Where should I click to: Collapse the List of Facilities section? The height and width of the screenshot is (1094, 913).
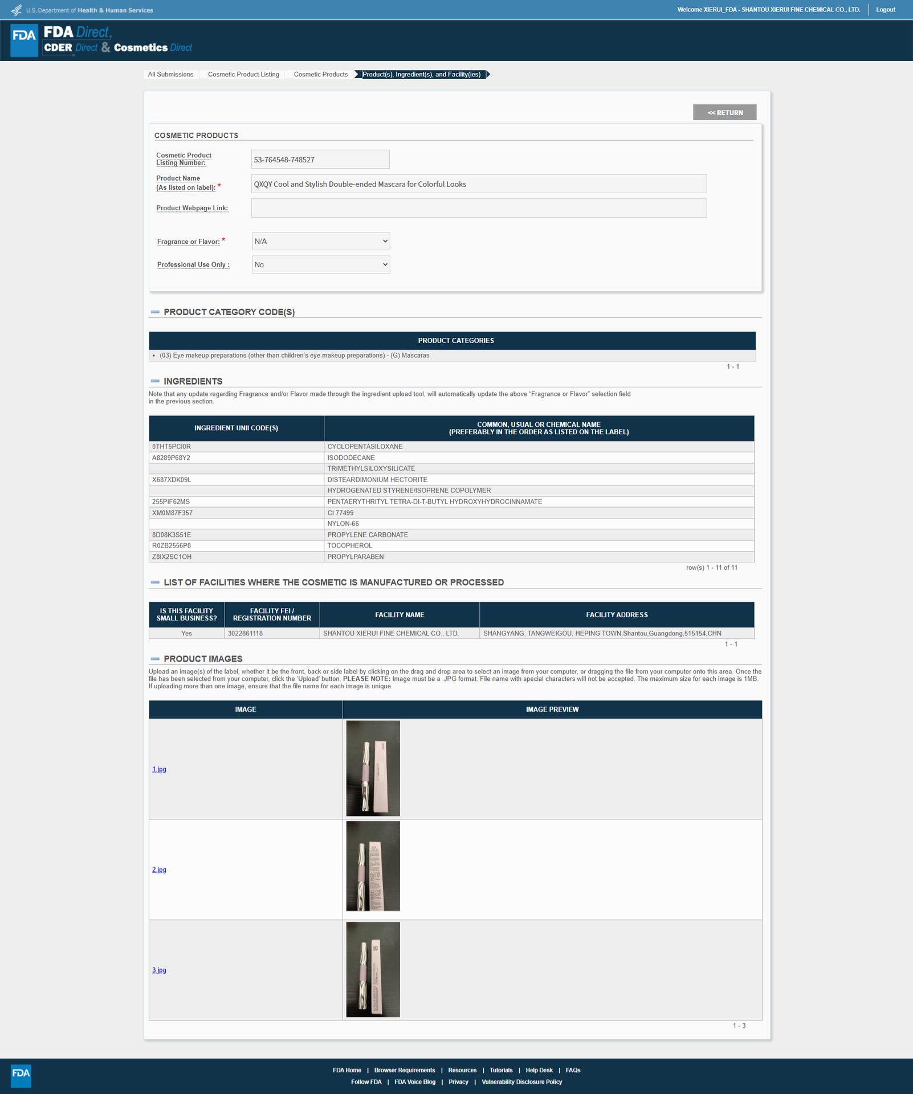pos(155,582)
